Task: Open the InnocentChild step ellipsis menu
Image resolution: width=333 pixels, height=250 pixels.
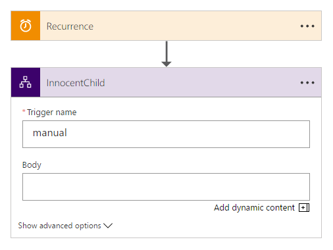Action: pyautogui.click(x=307, y=83)
